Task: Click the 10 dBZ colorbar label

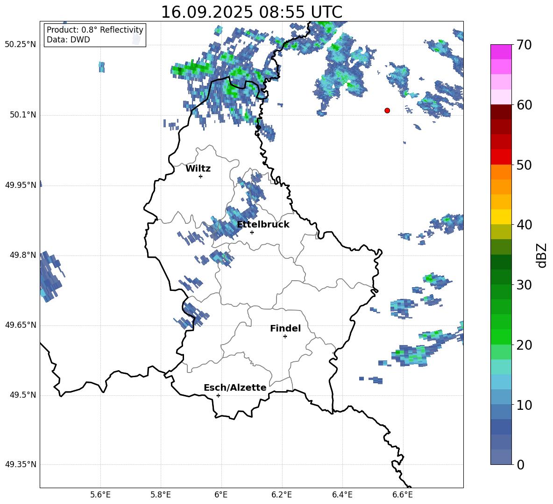Action: point(524,405)
